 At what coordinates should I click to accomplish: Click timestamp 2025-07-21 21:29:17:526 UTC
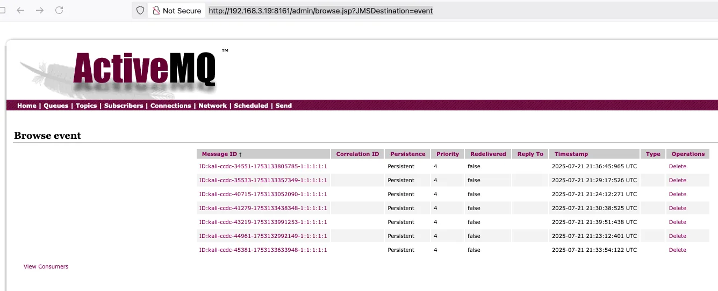click(x=594, y=180)
